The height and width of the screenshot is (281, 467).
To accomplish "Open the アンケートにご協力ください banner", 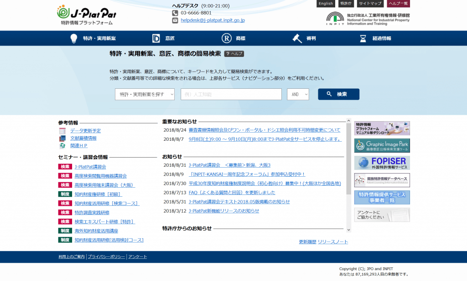I will point(382,215).
